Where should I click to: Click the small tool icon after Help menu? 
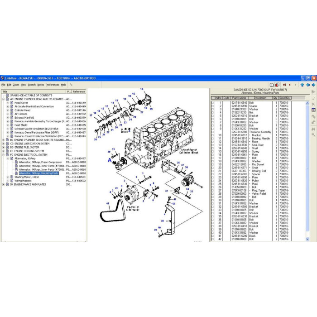(71, 85)
